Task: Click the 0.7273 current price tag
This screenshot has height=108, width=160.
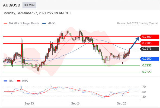Action: (x=149, y=49)
